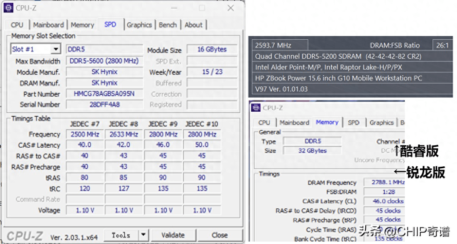Click the JEDEC #7 voltage 1.10 V cell
The height and width of the screenshot is (244, 457).
click(85, 210)
